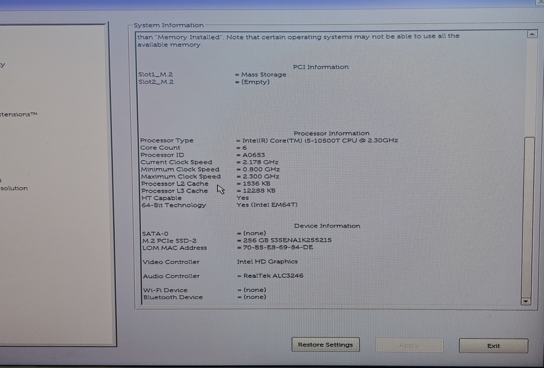Image resolution: width=544 pixels, height=368 pixels.
Task: Click the Wi-Fi Device label
Action: click(x=165, y=290)
